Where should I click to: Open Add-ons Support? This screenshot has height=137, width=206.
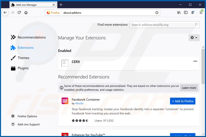pos(25,124)
